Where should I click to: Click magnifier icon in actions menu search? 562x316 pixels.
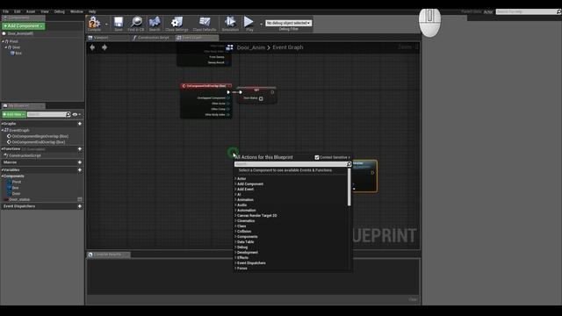point(349,164)
